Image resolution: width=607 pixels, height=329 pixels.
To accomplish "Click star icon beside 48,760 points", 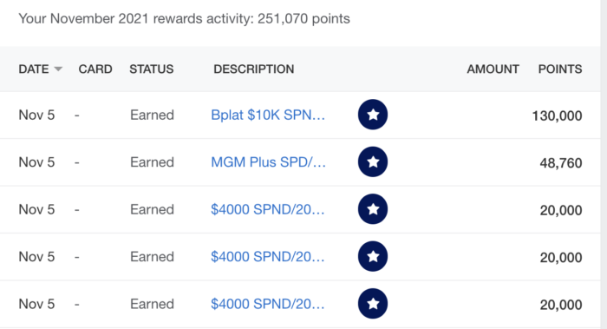I will [x=373, y=162].
